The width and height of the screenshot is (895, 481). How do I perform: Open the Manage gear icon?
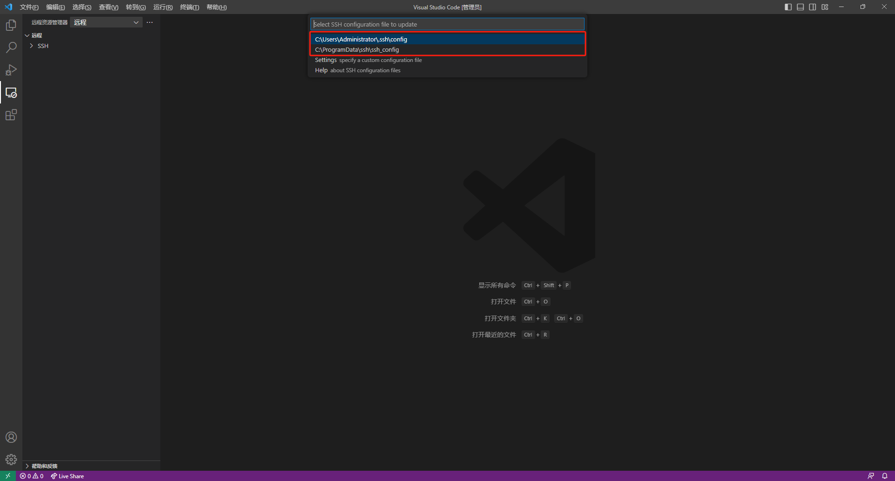[x=11, y=460]
